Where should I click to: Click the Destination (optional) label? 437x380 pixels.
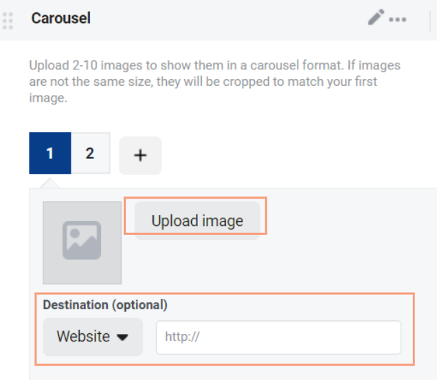105,304
